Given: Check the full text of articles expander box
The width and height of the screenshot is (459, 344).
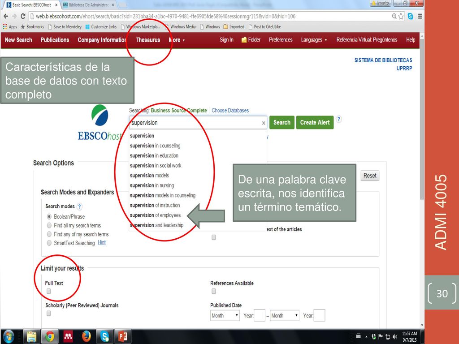Looking at the screenshot, I should 214,237.
